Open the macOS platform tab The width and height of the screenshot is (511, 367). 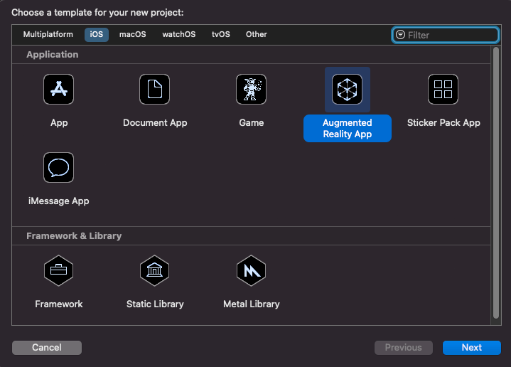click(133, 34)
